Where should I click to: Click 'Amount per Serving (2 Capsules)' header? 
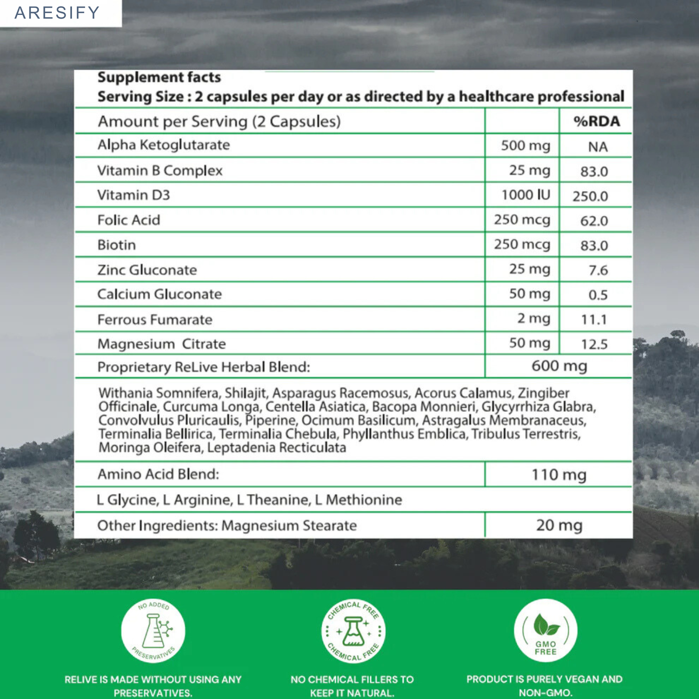click(x=219, y=122)
